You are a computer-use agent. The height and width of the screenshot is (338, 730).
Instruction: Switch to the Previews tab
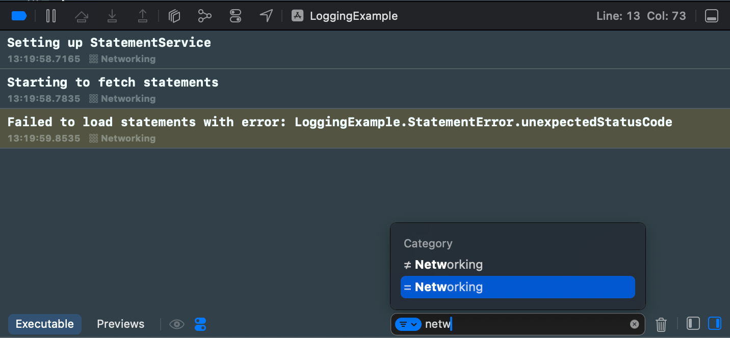click(121, 324)
